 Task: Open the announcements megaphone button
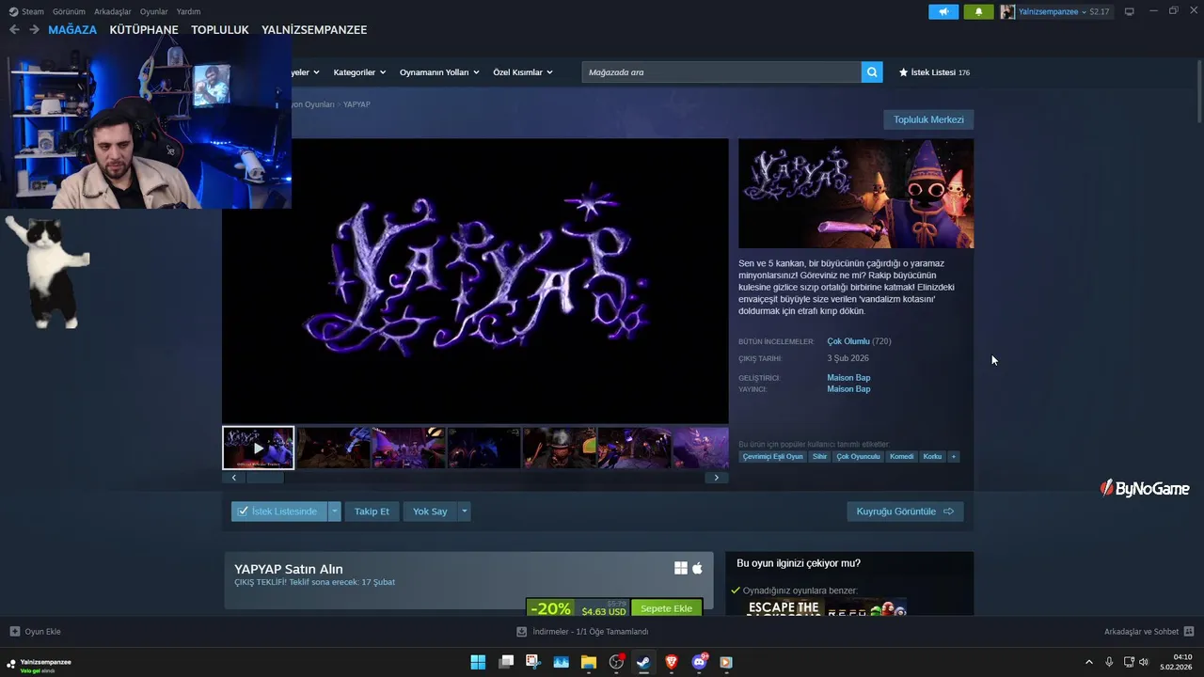tap(943, 11)
